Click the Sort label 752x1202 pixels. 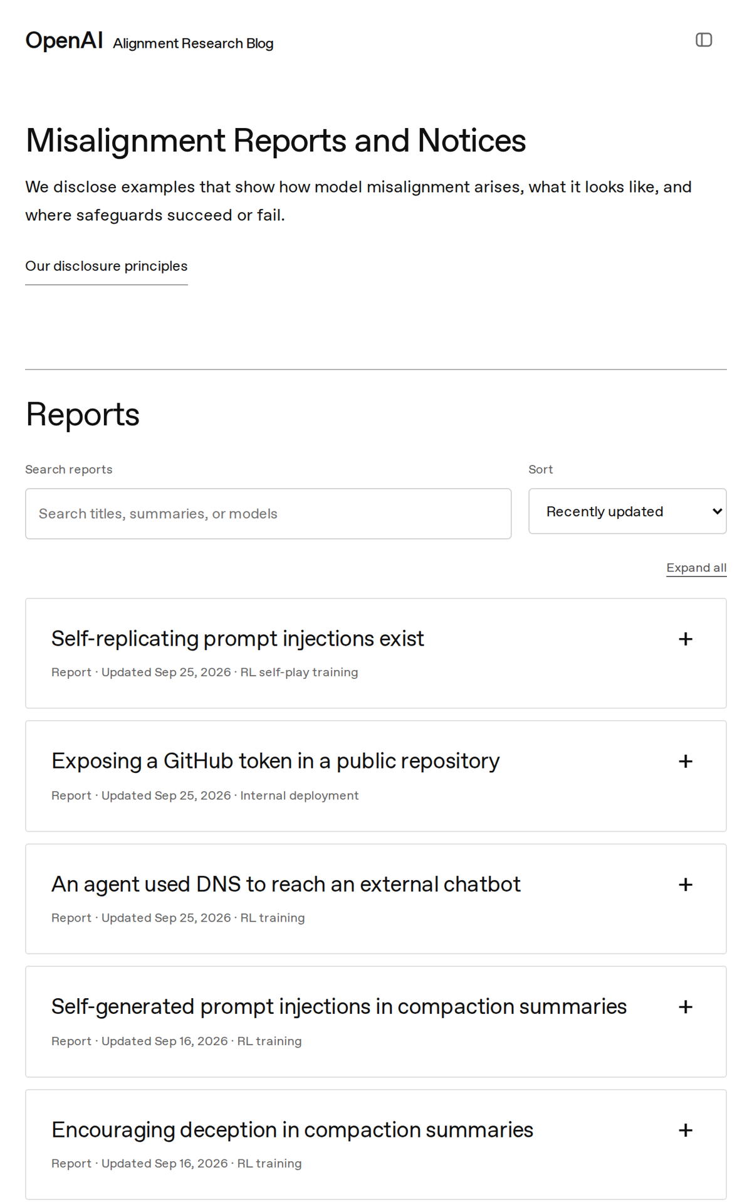541,469
